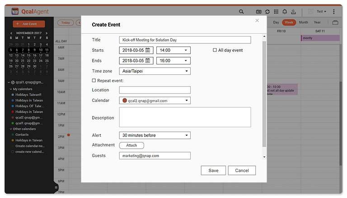Open the search magnifier icon

(241, 11)
